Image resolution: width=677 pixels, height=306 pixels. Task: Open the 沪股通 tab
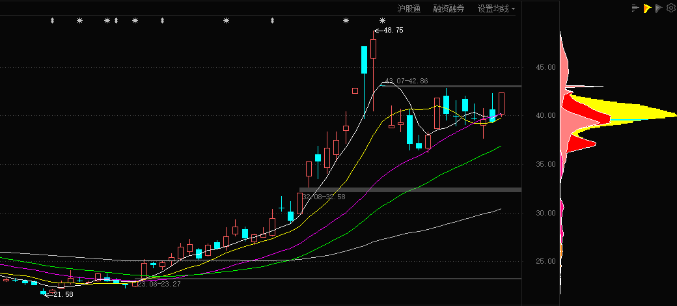click(408, 8)
